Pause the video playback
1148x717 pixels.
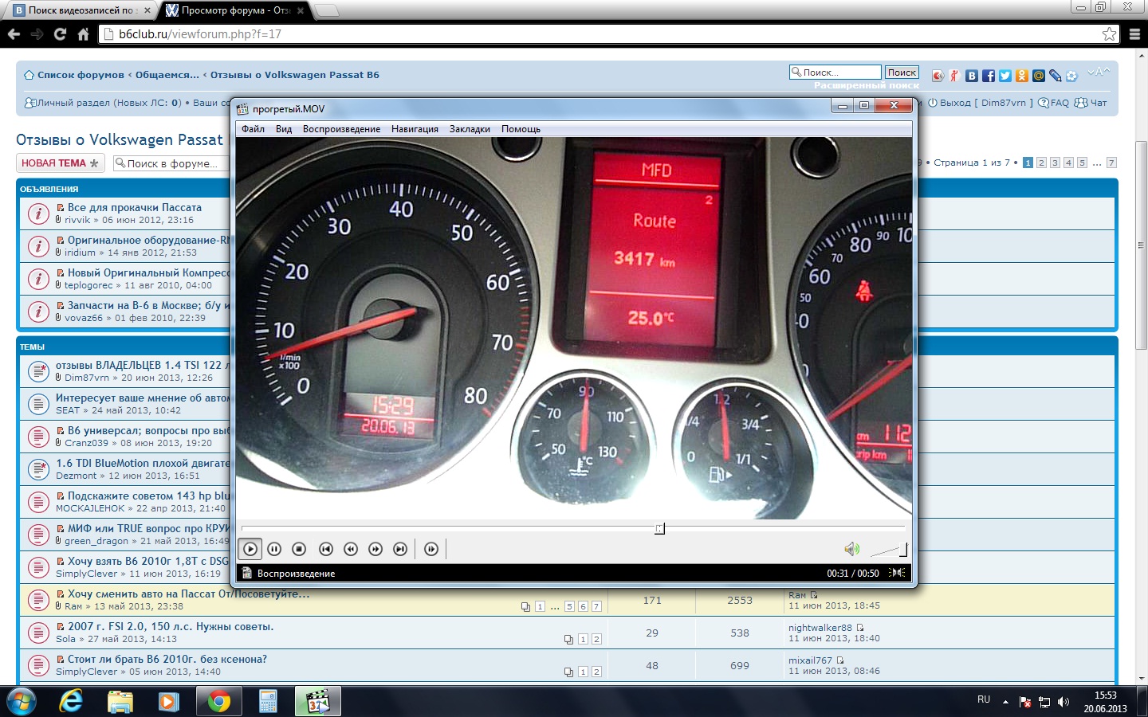(274, 549)
